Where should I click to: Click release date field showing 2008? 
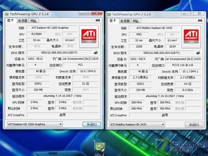tap(139, 47)
